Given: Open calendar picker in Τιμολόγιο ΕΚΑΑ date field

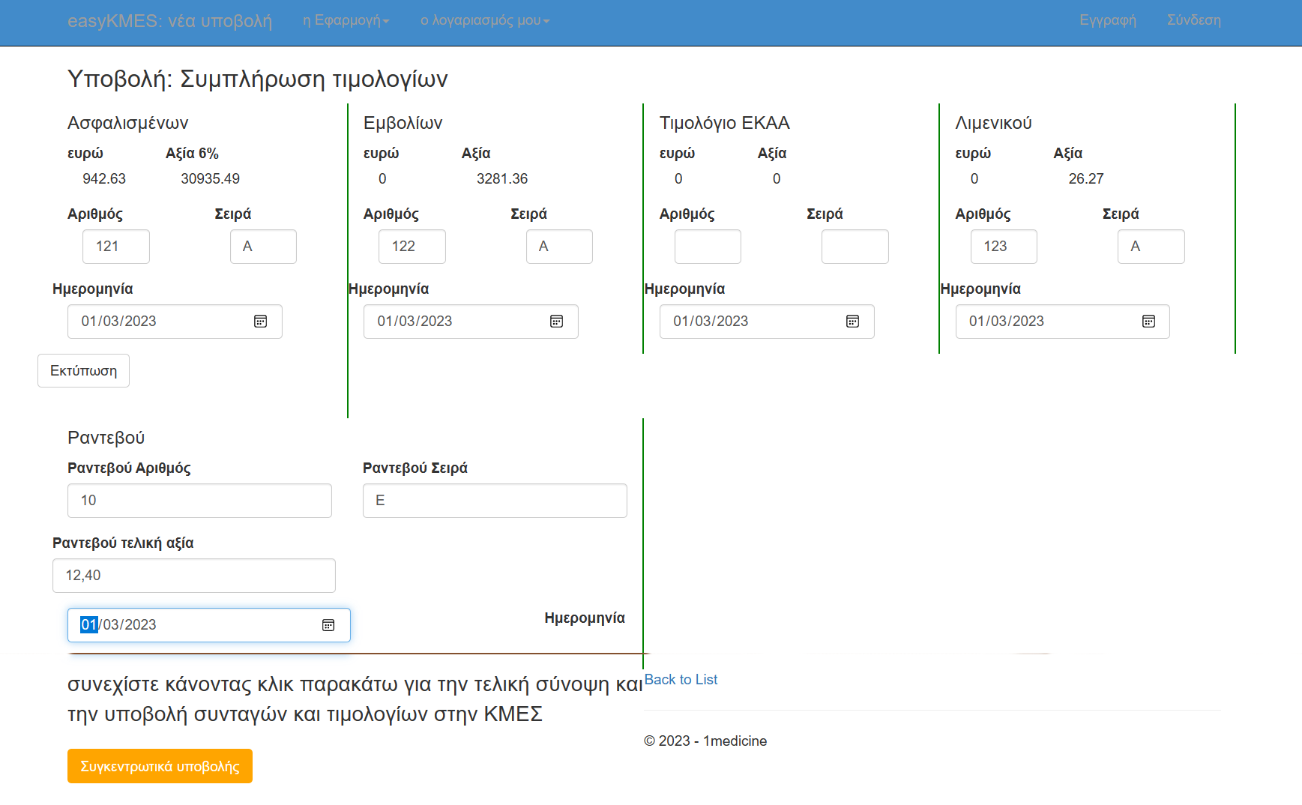Looking at the screenshot, I should pyautogui.click(x=852, y=322).
